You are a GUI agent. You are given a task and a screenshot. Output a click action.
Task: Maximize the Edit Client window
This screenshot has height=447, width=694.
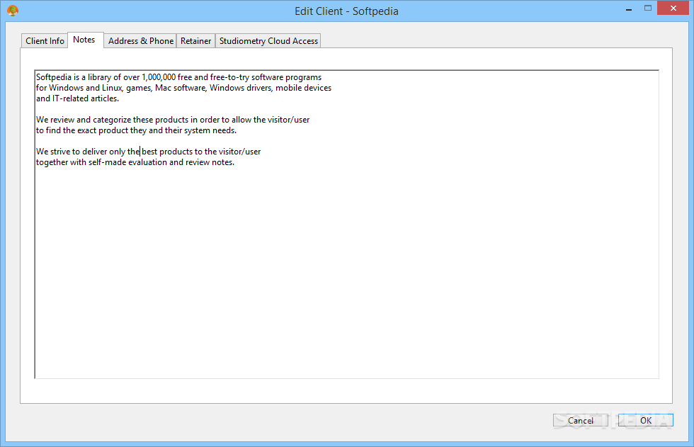click(x=648, y=9)
